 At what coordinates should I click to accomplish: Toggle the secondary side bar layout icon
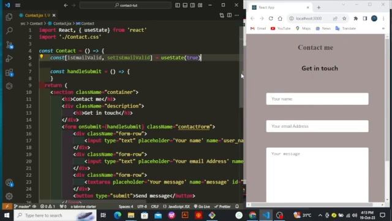pyautogui.click(x=192, y=5)
